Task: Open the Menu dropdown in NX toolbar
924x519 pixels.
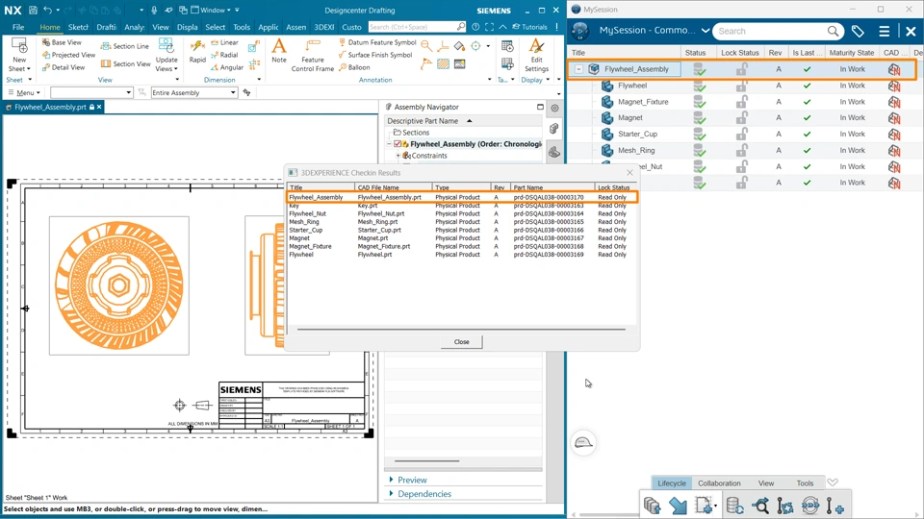Action: click(24, 92)
